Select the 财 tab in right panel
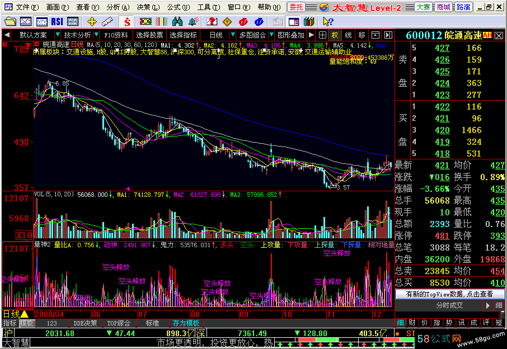Viewport: 507px width, 349px height. [x=412, y=323]
